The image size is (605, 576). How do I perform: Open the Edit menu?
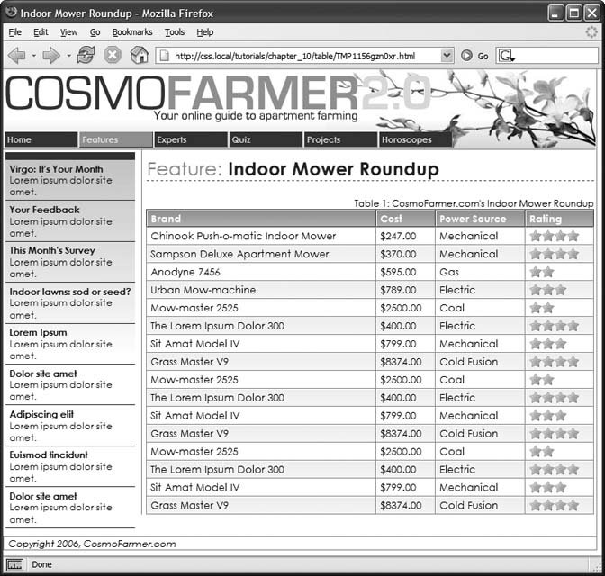click(x=41, y=32)
